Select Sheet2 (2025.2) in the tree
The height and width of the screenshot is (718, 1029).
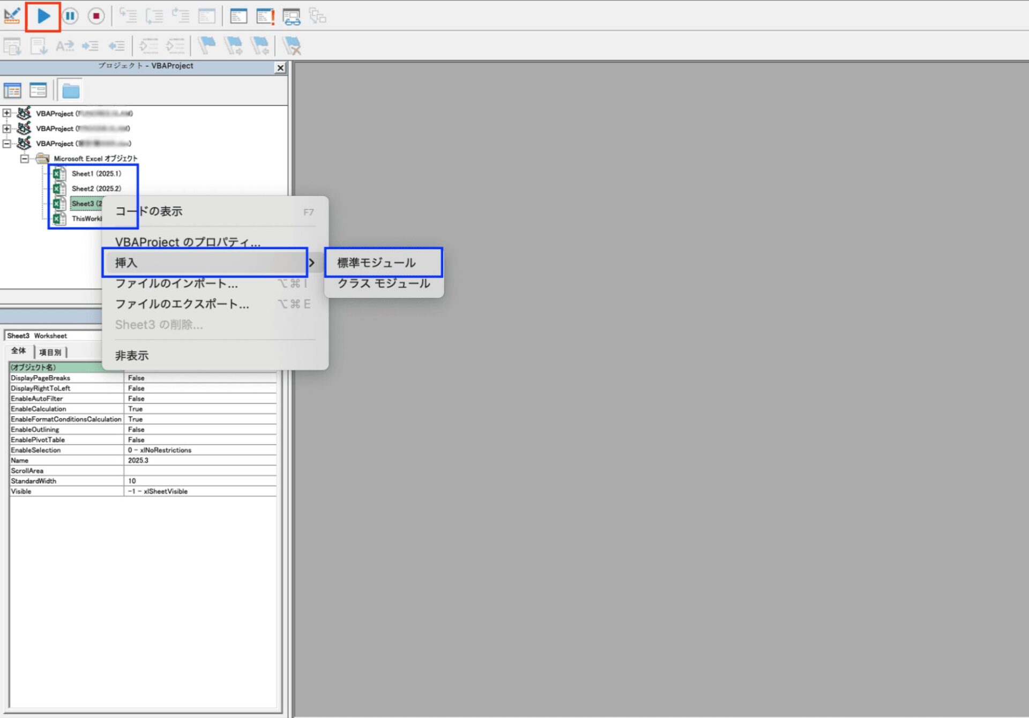(96, 189)
